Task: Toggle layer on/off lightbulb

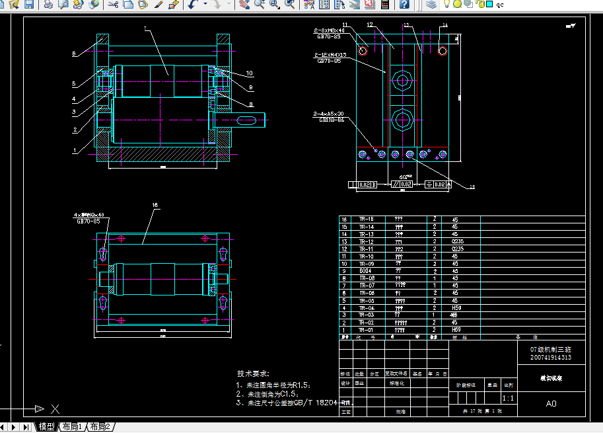Action: click(x=446, y=4)
